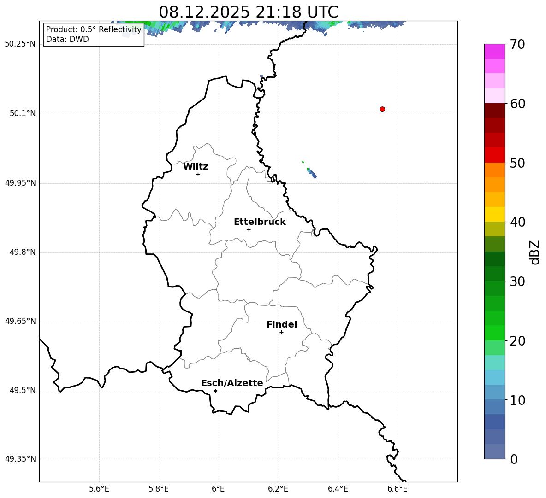The height and width of the screenshot is (498, 546).
Task: Click the Findel city label
Action: coord(282,325)
